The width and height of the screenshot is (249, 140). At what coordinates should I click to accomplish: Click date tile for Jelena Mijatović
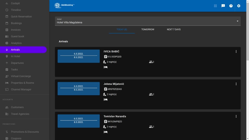(79, 88)
